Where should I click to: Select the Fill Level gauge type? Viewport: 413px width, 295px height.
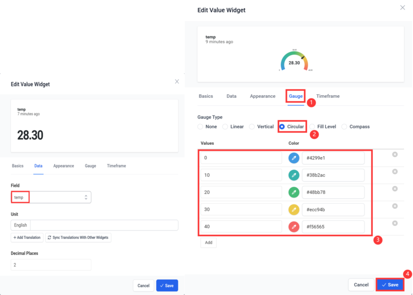pyautogui.click(x=323, y=127)
